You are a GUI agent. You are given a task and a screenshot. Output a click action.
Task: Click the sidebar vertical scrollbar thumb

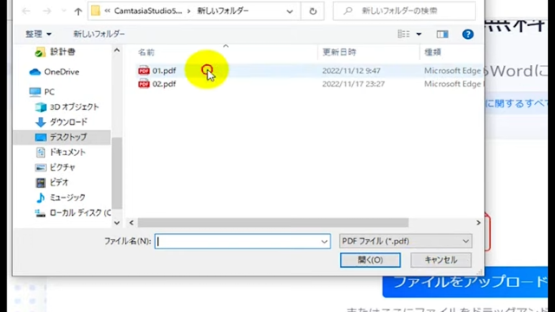click(x=117, y=173)
